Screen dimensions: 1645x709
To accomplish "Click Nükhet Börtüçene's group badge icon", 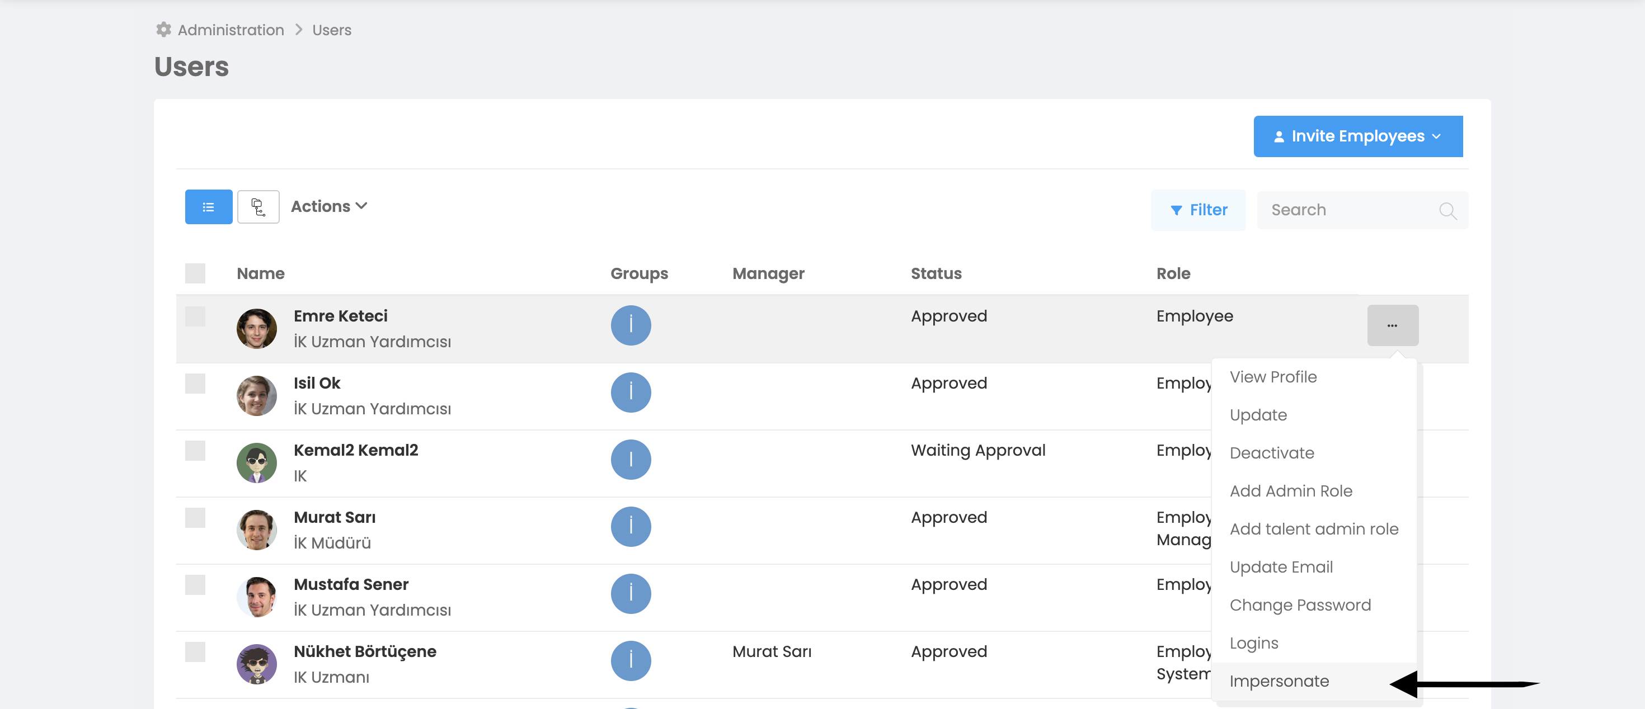I will tap(630, 660).
